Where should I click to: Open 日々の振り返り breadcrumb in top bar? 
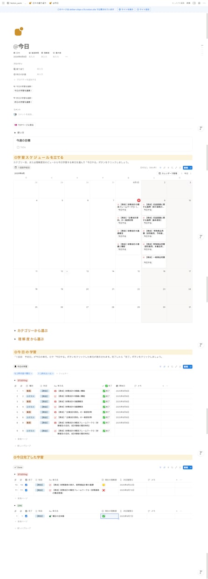point(38,3)
